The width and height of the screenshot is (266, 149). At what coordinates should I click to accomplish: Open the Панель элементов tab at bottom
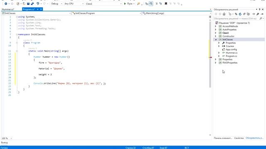click(x=223, y=138)
